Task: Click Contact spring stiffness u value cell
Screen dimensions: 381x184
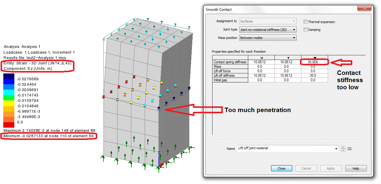Action: 261,62
